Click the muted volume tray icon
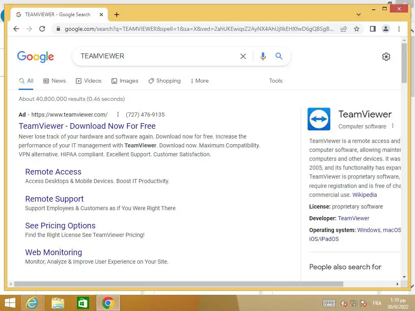415x311 pixels. point(344,303)
